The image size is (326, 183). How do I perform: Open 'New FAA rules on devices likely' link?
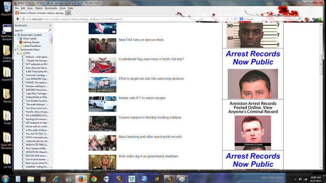click(141, 40)
